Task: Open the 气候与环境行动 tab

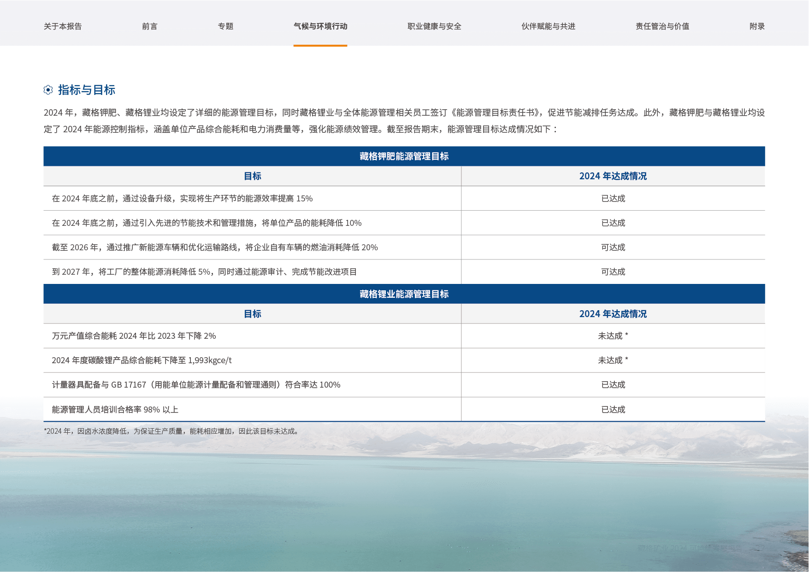Action: (320, 26)
